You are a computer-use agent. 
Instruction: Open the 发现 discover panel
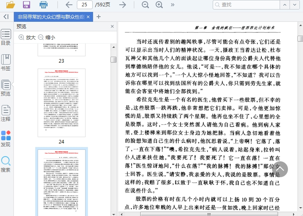coord(6,138)
